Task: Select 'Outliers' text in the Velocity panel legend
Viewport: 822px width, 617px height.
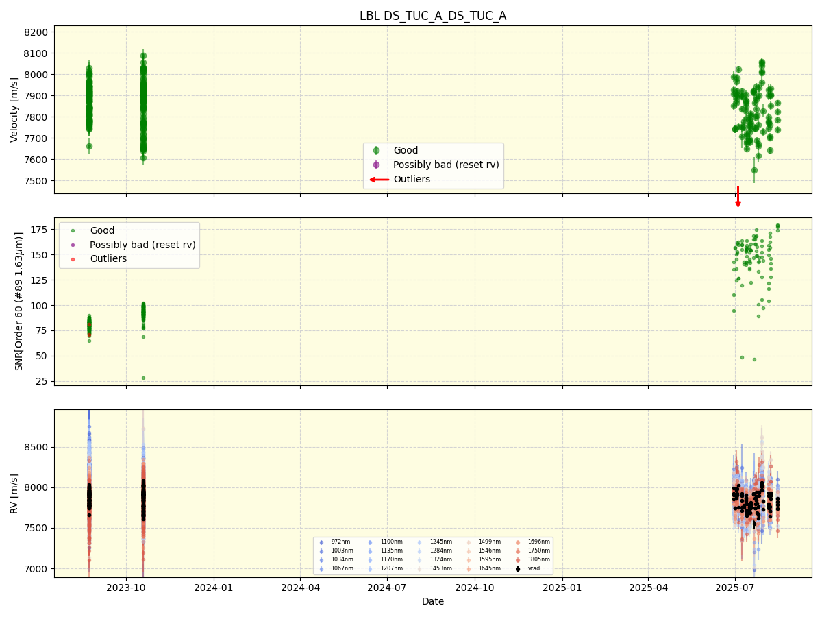Action: [412, 180]
